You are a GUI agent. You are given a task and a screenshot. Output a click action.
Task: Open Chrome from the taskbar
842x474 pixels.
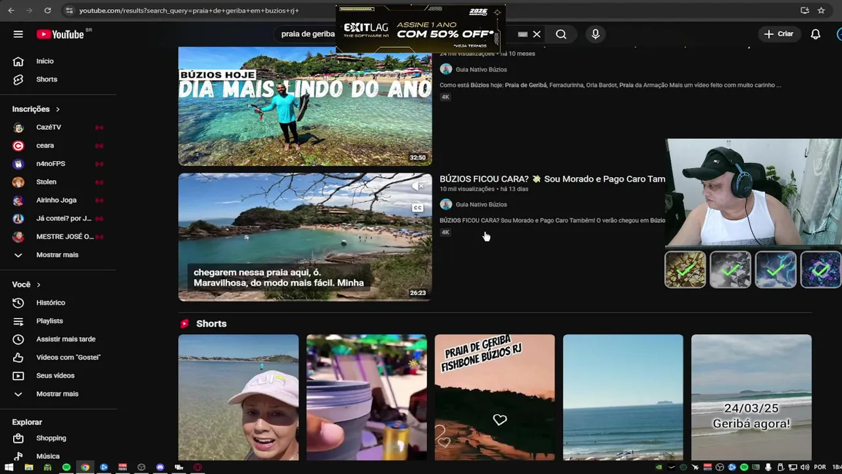85,467
